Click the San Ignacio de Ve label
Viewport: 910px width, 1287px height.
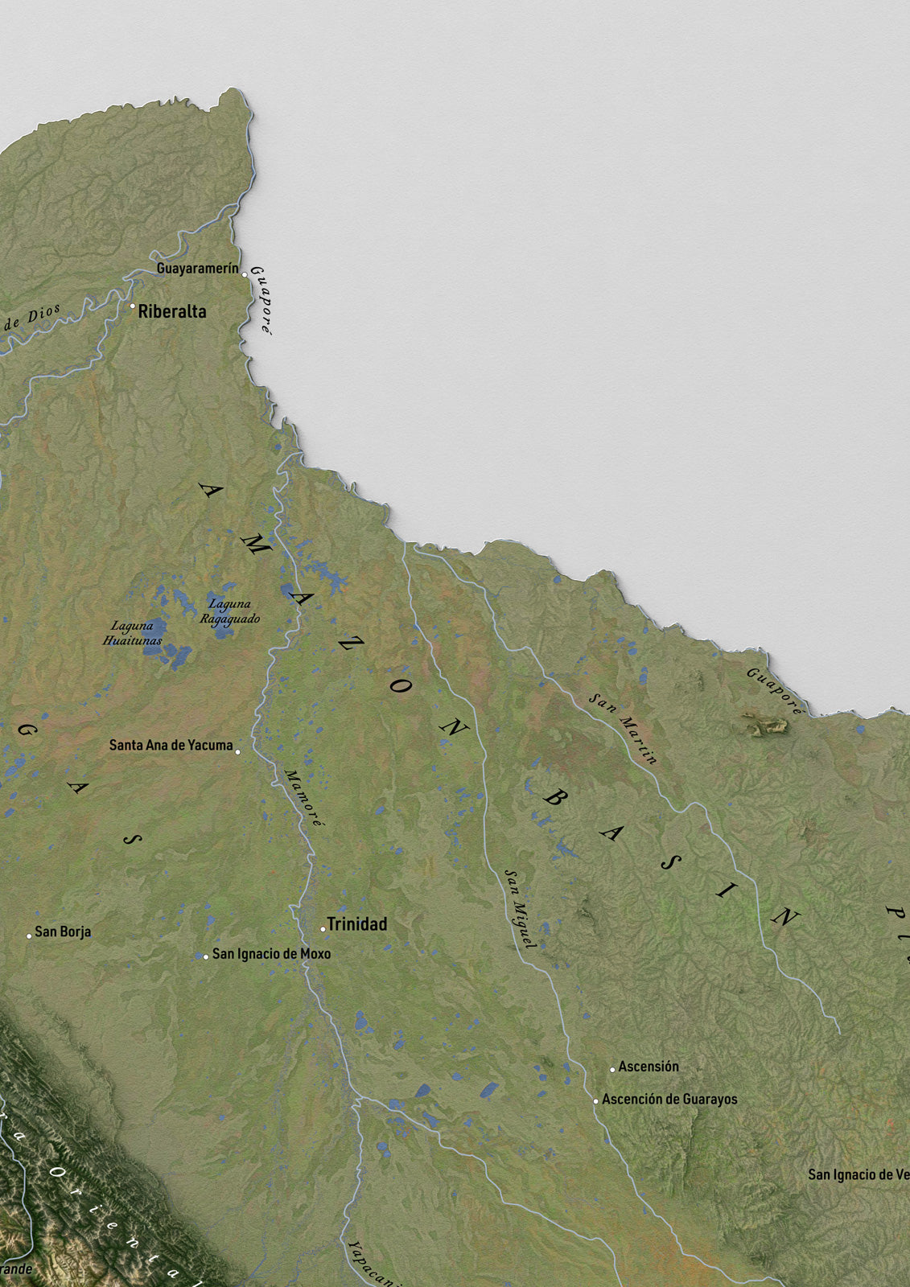pos(859,1175)
